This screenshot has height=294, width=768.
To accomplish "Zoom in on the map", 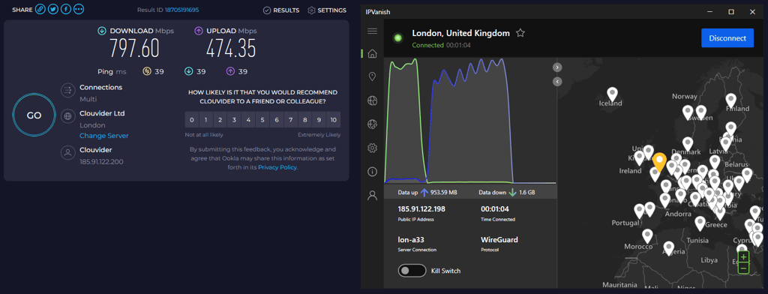I will pyautogui.click(x=743, y=256).
